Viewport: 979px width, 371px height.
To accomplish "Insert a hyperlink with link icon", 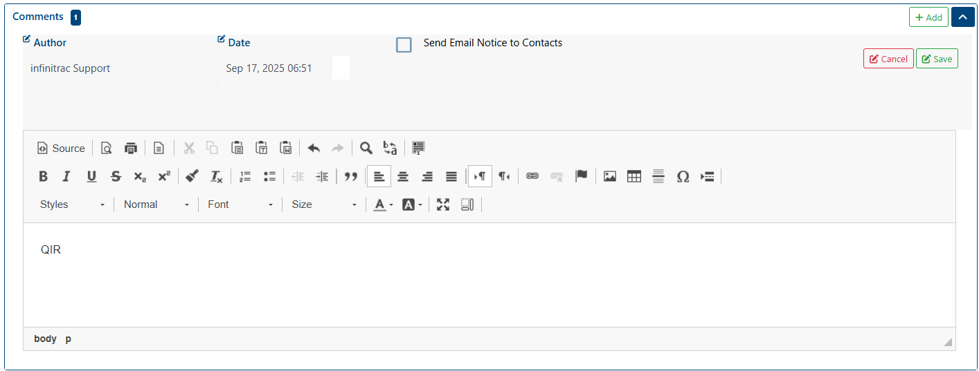I will coord(532,176).
